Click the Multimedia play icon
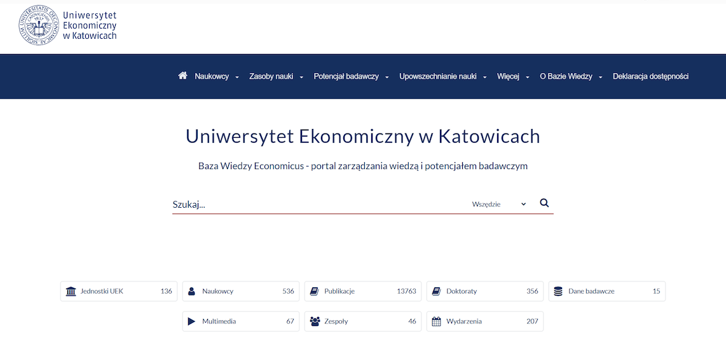Screen dimensions: 726x352 [x=192, y=321]
